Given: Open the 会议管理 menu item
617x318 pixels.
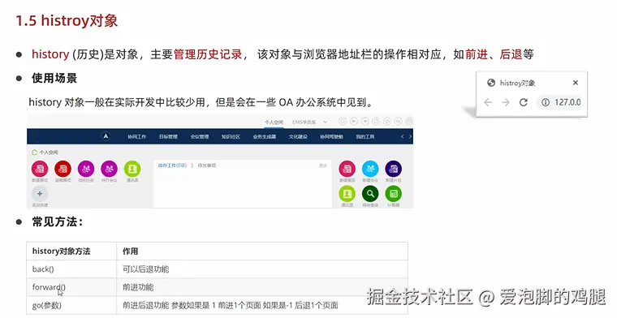Looking at the screenshot, I should pyautogui.click(x=200, y=137).
